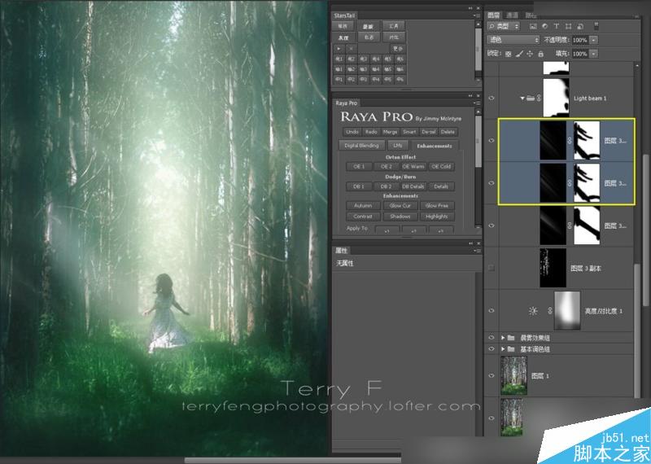Open the opacity (不透明度) slider arrow
Viewport: 651px width, 464px height.
[x=594, y=40]
